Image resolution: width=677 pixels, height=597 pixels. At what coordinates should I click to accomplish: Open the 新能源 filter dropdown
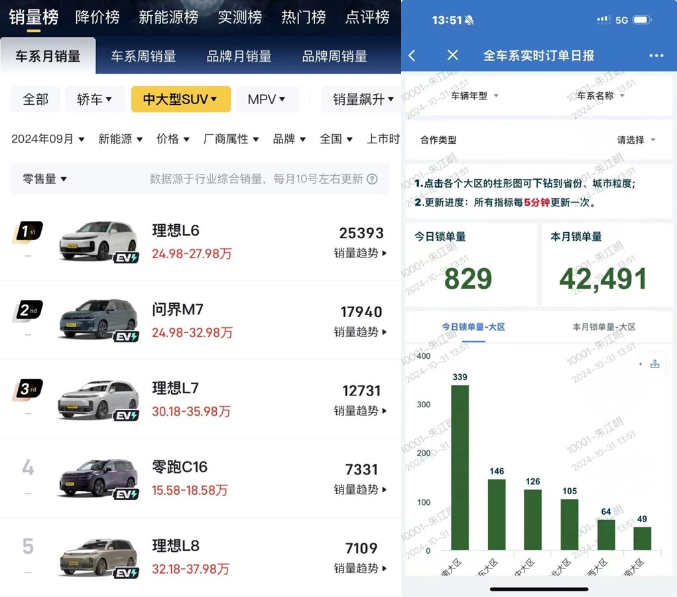point(120,139)
